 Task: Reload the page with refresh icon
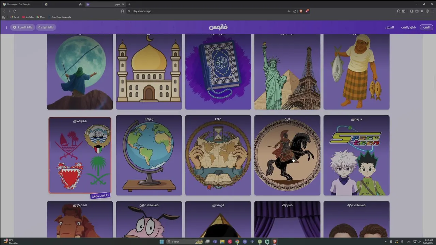tap(14, 11)
